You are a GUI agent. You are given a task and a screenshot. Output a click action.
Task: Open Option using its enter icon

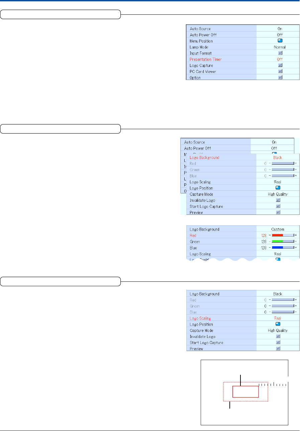(x=280, y=77)
